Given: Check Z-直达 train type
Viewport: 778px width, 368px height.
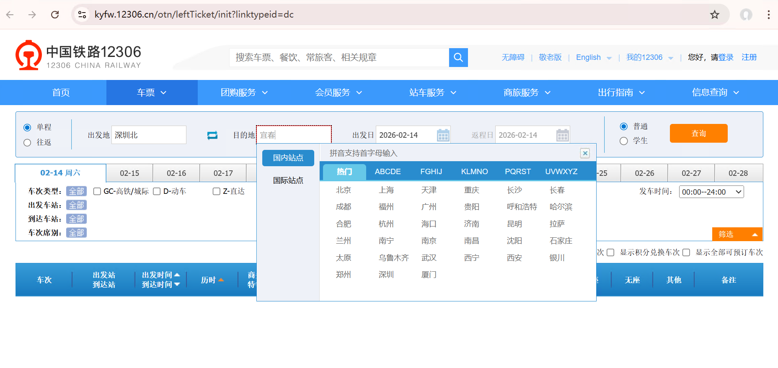Looking at the screenshot, I should tap(217, 191).
